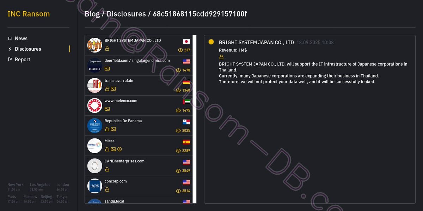Click London clock in sidebar
The width and height of the screenshot is (423, 211).
click(63, 187)
